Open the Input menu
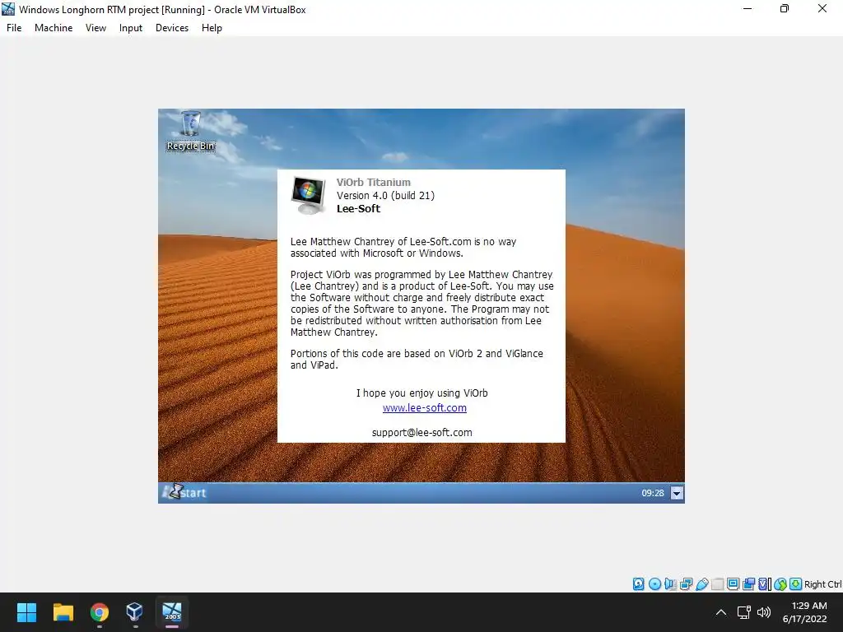The image size is (843, 632). [x=131, y=28]
